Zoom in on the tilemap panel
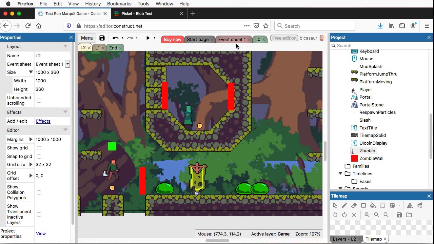Screen dimensions: 434x244 [x=367, y=215]
